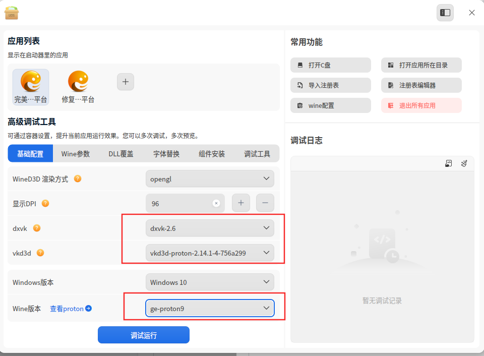The image size is (484, 356).
Task: Save the debug log with export icon
Action: click(448, 164)
